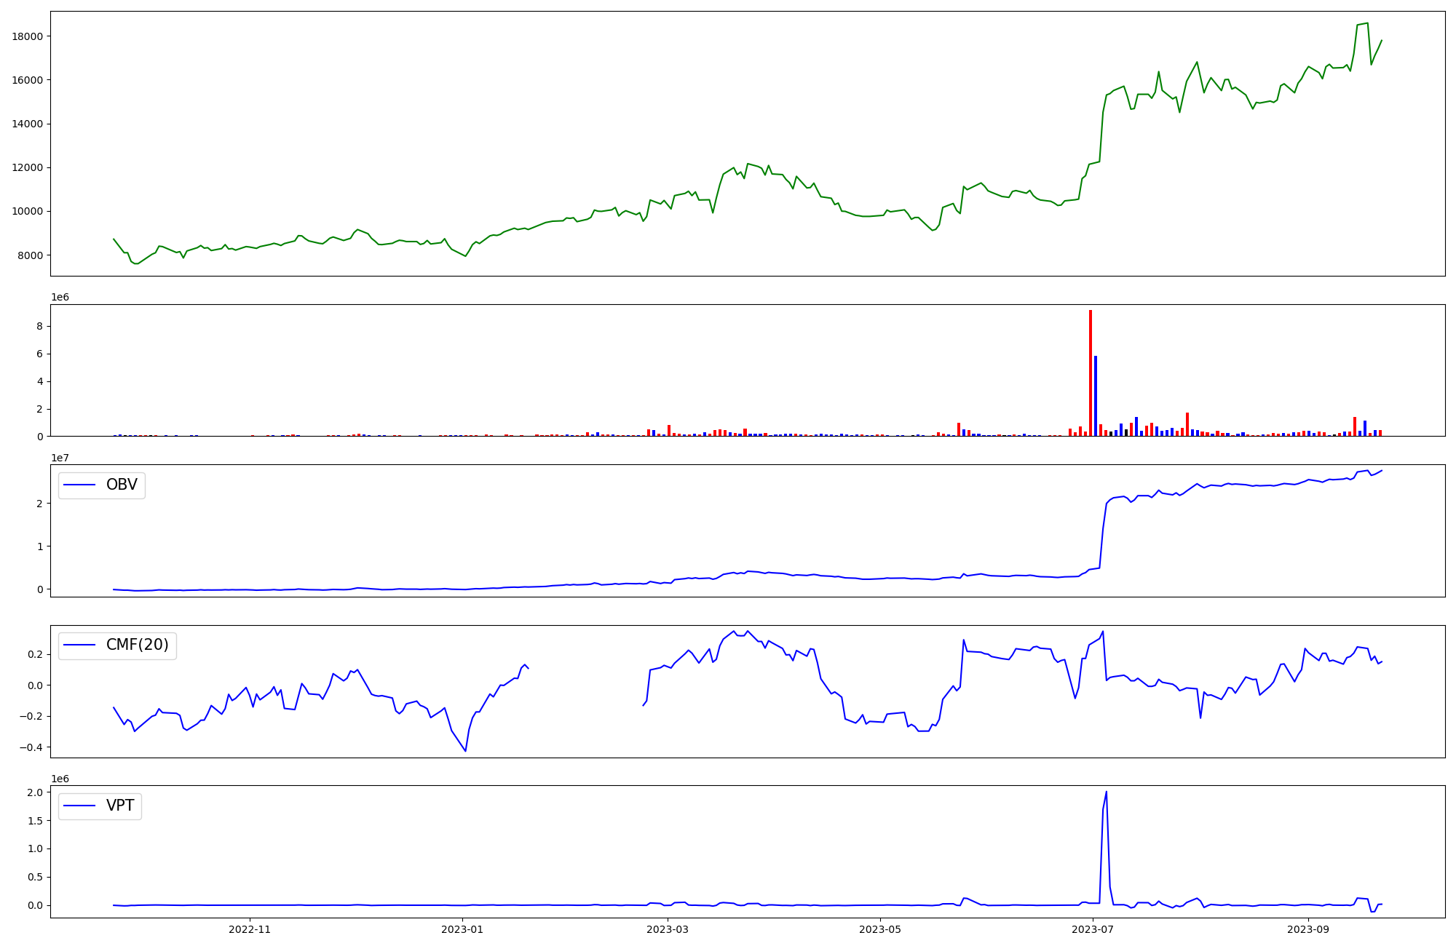Click the CMF(20) legend label
Image resolution: width=1456 pixels, height=946 pixels.
pos(137,645)
